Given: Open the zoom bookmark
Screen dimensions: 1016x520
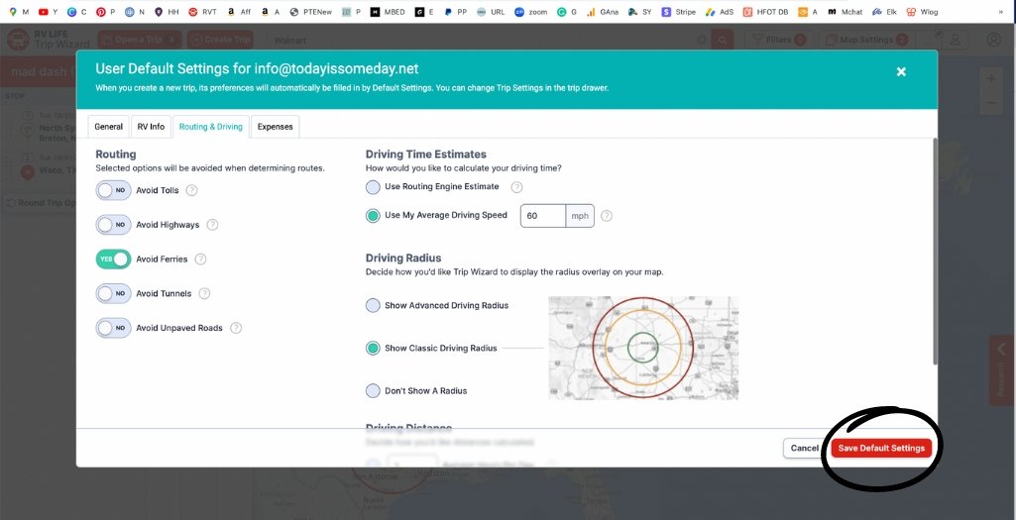Looking at the screenshot, I should (x=530, y=12).
